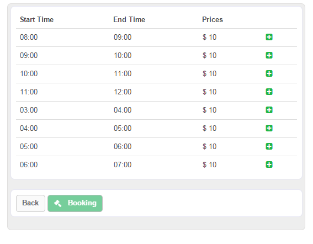Click the green Booking button
This screenshot has height=244, width=313.
pyautogui.click(x=75, y=203)
